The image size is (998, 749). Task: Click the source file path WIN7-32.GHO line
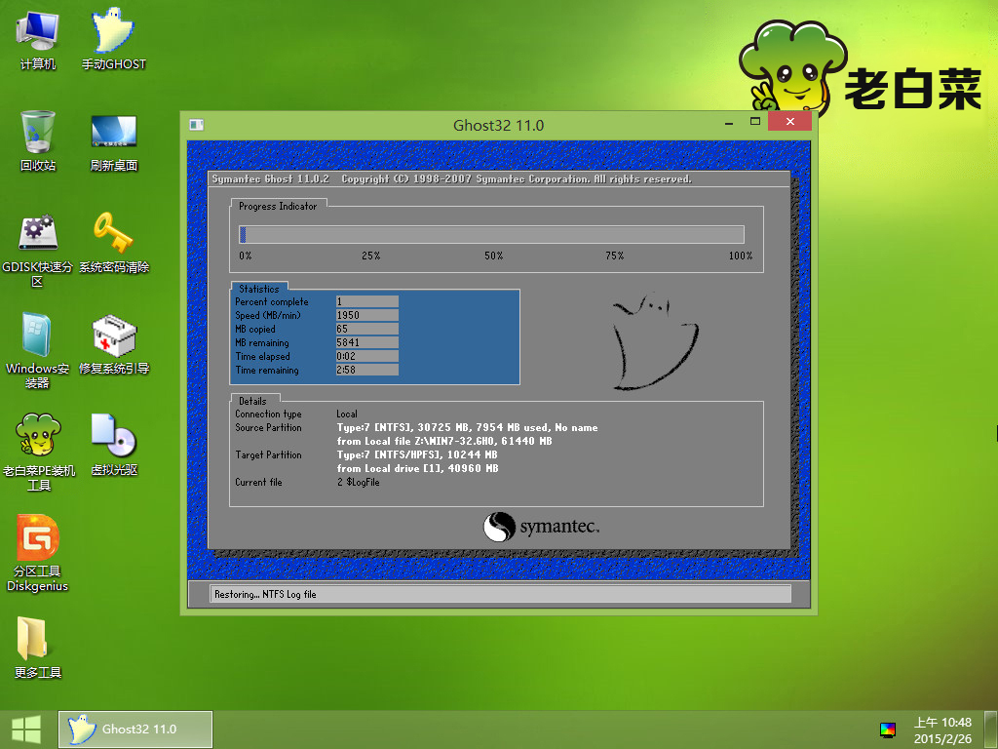click(x=444, y=442)
